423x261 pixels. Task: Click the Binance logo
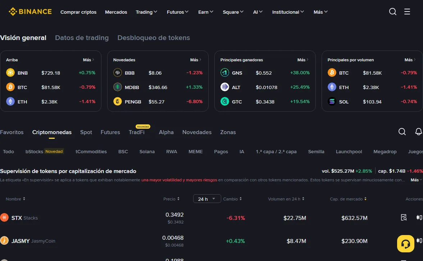click(30, 12)
